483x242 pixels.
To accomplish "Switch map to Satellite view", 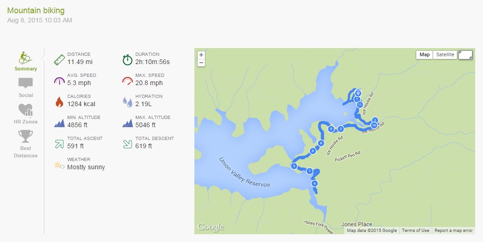I will coord(445,54).
